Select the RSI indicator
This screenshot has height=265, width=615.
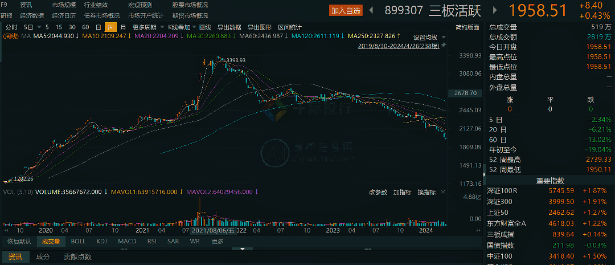152,241
